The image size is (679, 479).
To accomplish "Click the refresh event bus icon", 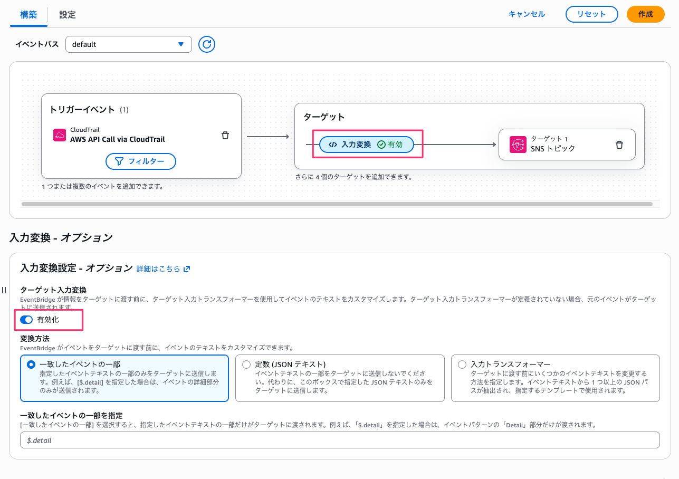I will click(x=207, y=44).
